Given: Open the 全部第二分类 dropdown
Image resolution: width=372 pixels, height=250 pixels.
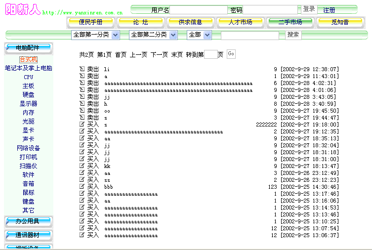Looking at the screenshot, I should (153, 35).
